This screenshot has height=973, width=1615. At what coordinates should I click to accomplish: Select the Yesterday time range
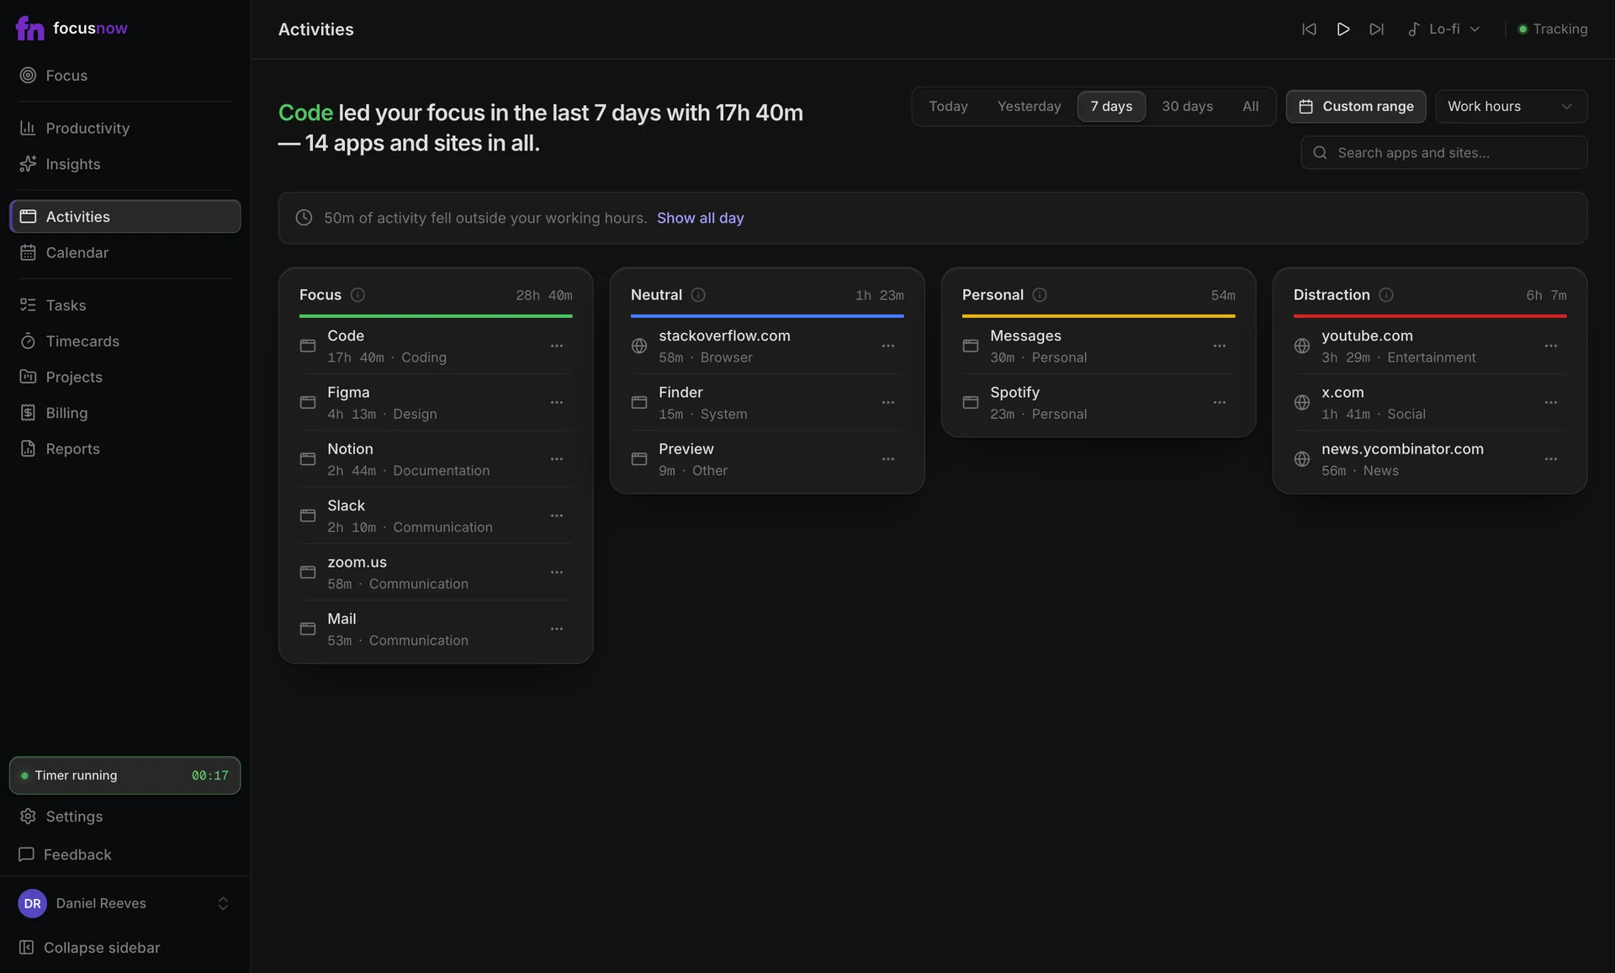pos(1029,107)
